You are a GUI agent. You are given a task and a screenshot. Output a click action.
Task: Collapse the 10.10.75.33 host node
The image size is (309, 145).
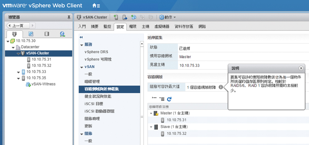[x=18, y=72]
